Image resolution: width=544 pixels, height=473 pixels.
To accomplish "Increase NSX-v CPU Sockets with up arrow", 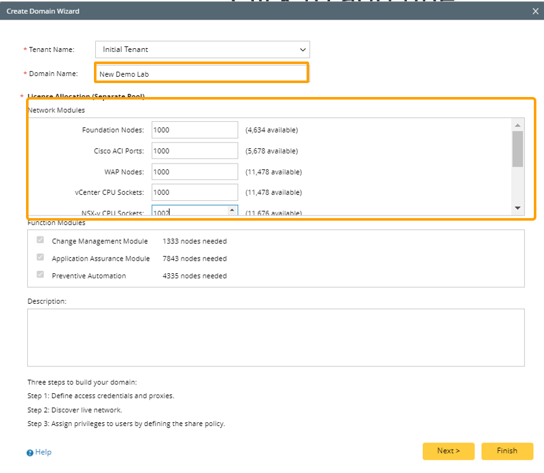I will [x=232, y=210].
